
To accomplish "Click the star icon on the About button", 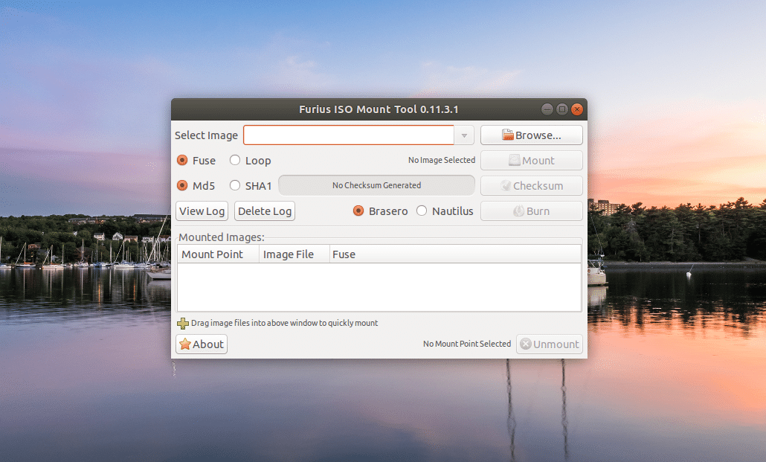I will click(x=185, y=344).
